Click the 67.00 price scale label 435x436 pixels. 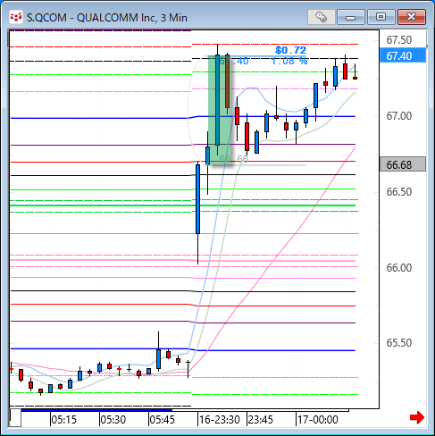[x=399, y=116]
